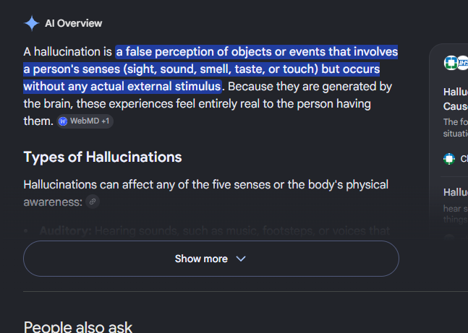Click the link icon after 'awareness:'

pyautogui.click(x=93, y=202)
